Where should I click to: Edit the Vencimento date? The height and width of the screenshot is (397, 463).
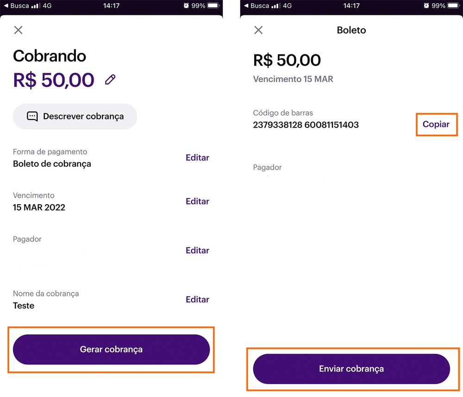click(197, 201)
